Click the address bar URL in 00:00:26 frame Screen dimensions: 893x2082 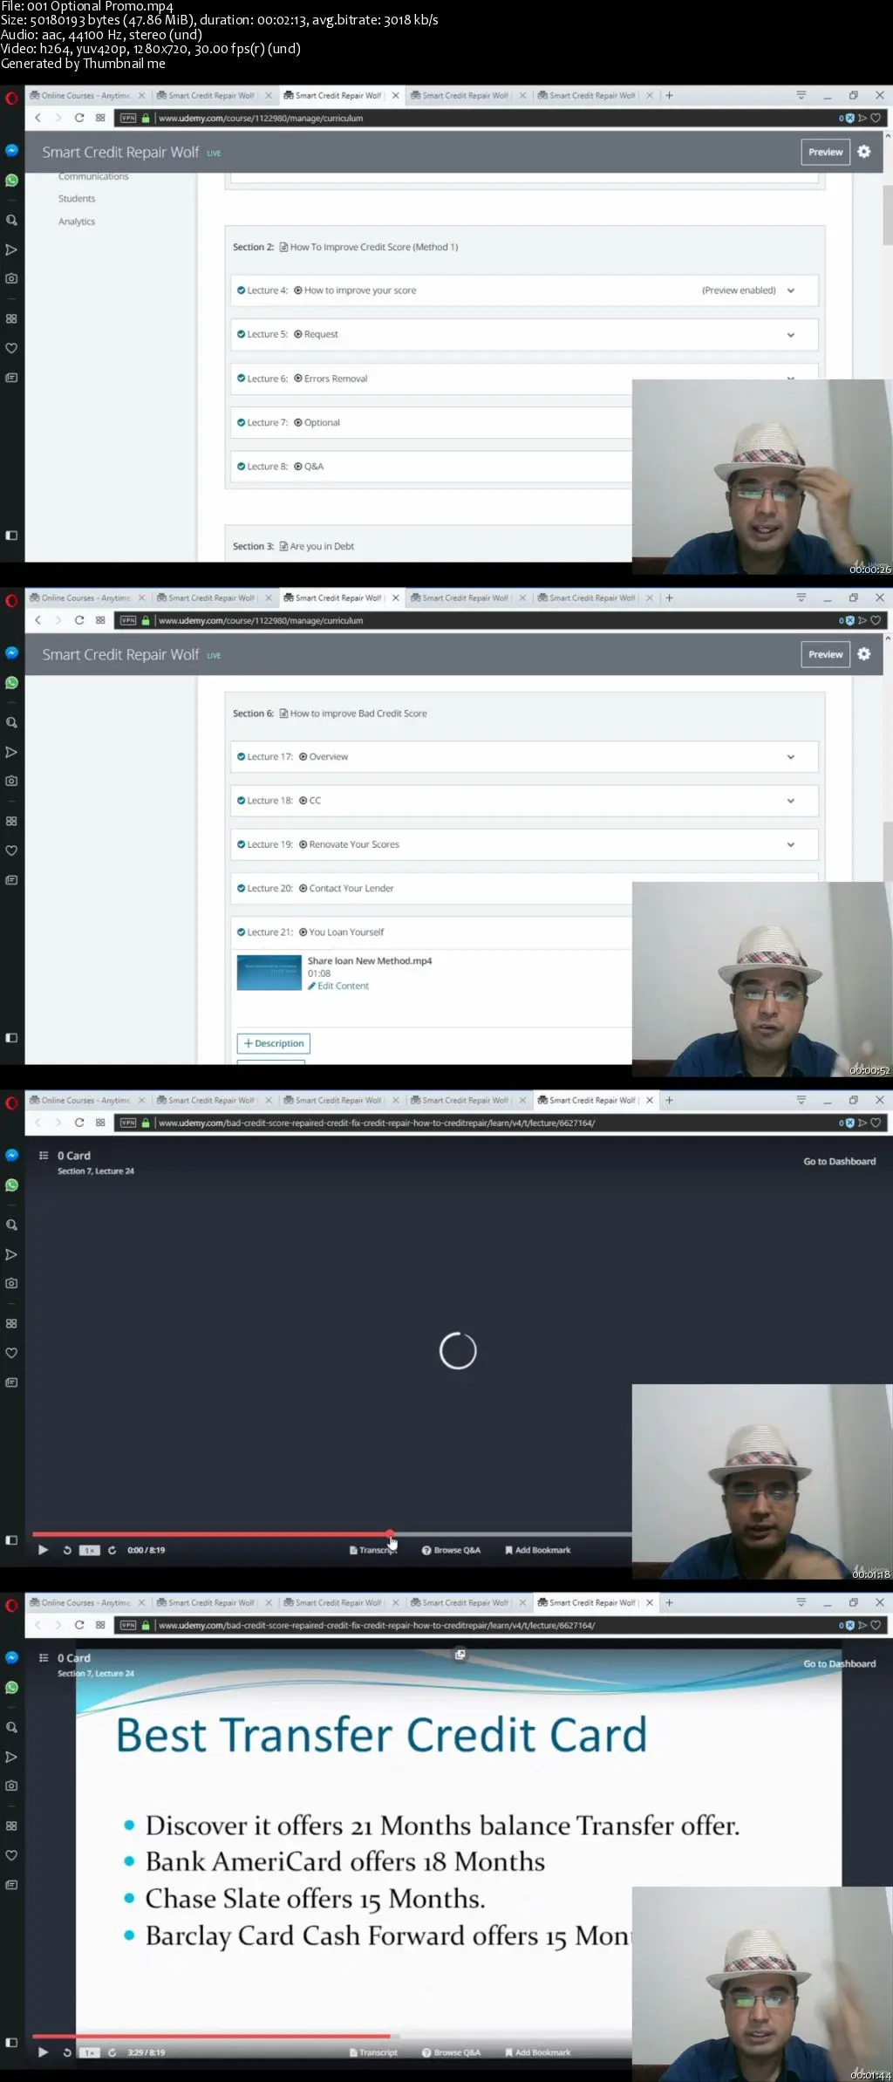261,118
